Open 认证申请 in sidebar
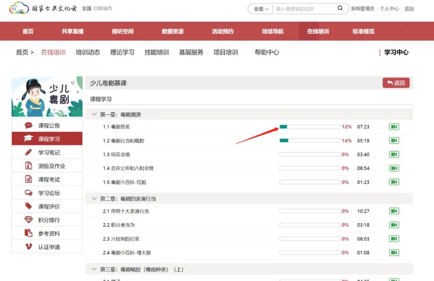 click(x=47, y=247)
